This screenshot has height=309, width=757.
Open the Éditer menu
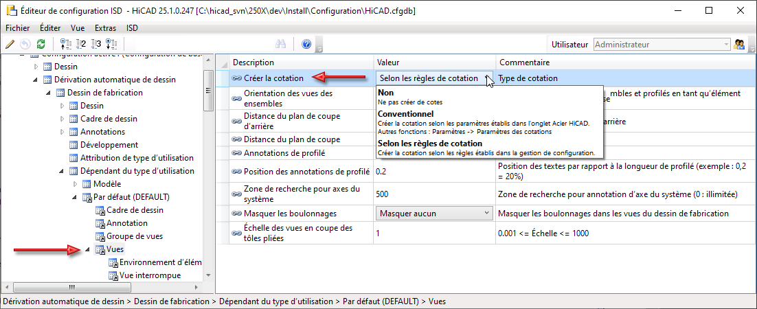tap(50, 28)
